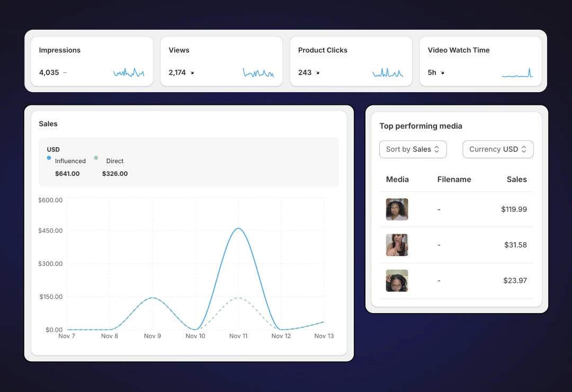This screenshot has width=572, height=392.
Task: Click the Views sparkline chart
Action: (258, 72)
